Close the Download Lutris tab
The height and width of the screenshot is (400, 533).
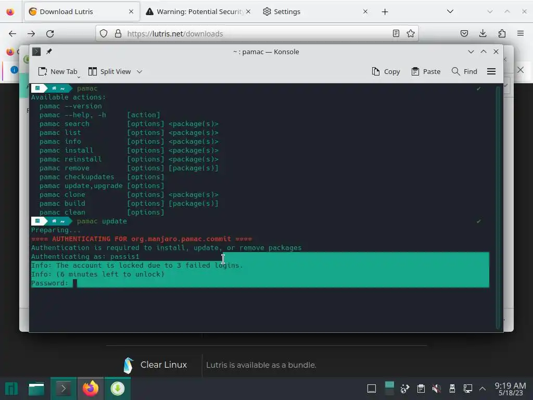click(x=131, y=11)
